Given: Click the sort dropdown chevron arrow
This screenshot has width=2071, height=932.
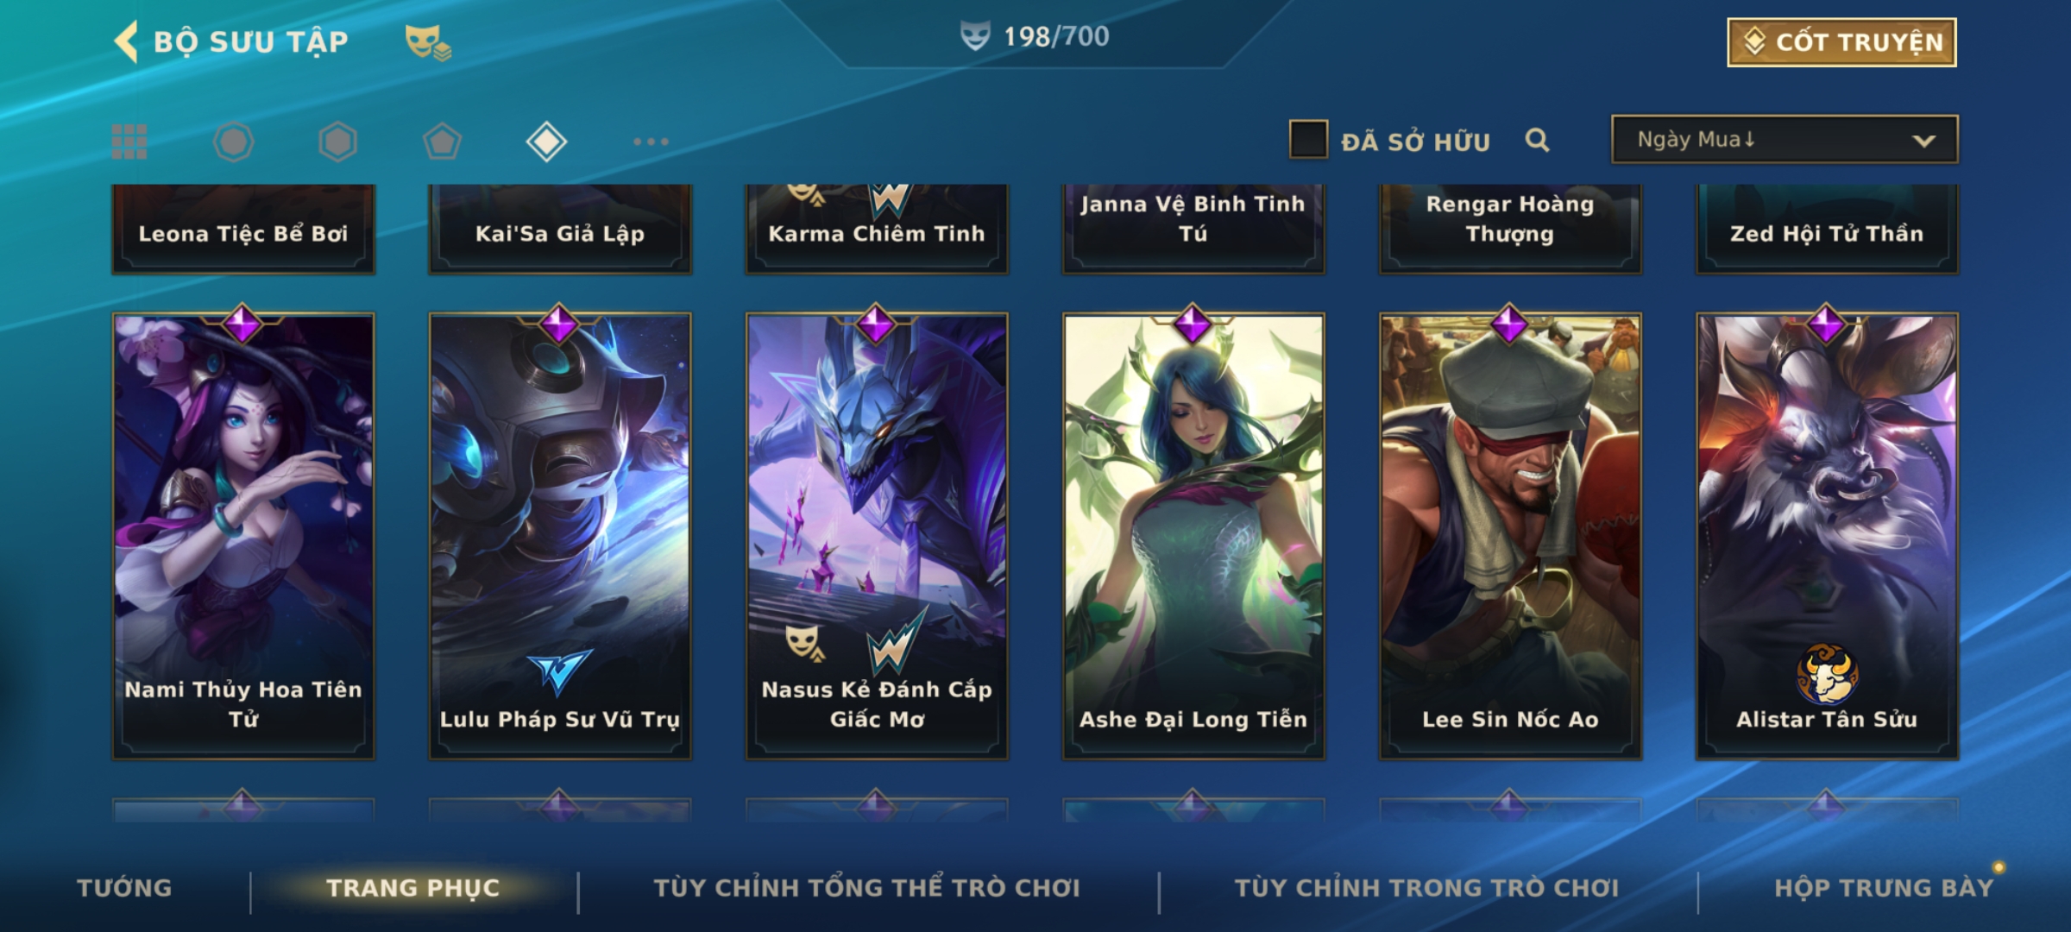Looking at the screenshot, I should click(x=1923, y=142).
